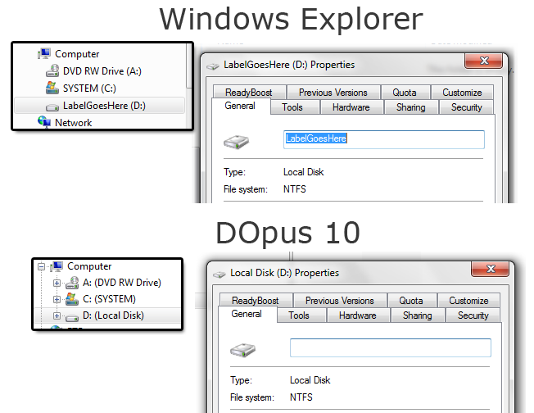The width and height of the screenshot is (534, 413).
Task: Select DVD RW Drive (A:) in Explorer
Action: 102,70
